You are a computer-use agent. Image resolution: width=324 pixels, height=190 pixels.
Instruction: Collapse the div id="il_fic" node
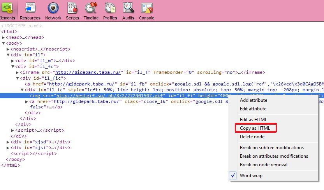click(x=18, y=78)
